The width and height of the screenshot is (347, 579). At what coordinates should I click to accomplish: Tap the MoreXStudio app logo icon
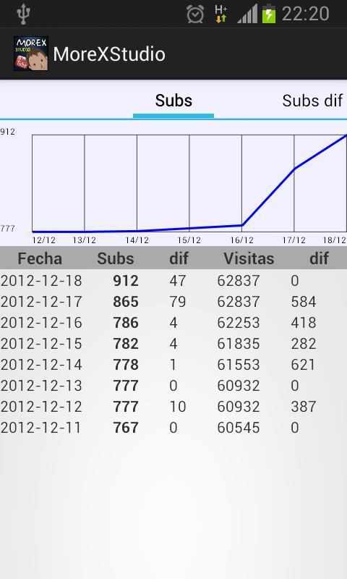point(31,54)
